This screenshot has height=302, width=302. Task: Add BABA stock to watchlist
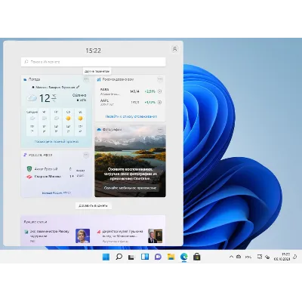[x=159, y=91]
